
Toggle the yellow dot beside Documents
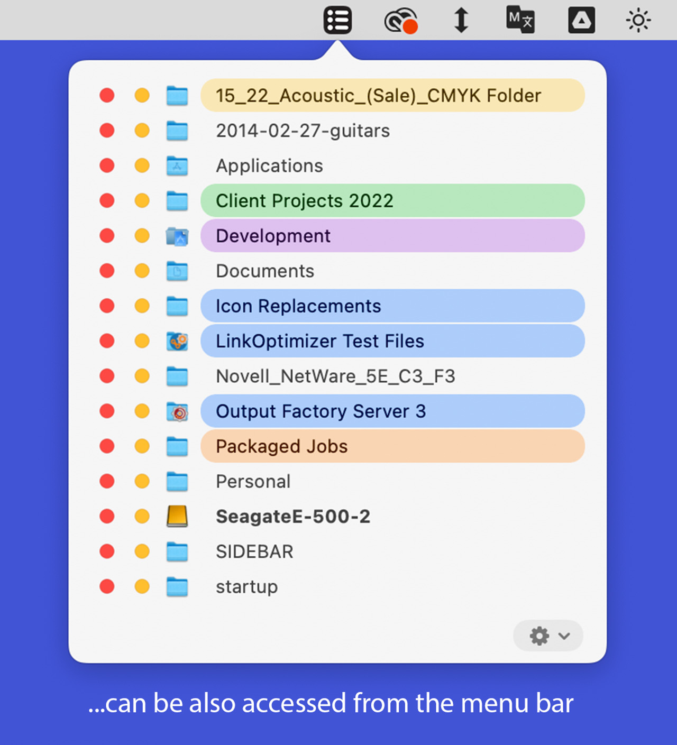(x=142, y=271)
